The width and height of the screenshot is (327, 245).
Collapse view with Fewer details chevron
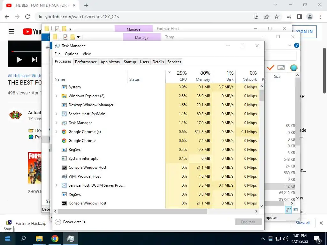(58, 222)
